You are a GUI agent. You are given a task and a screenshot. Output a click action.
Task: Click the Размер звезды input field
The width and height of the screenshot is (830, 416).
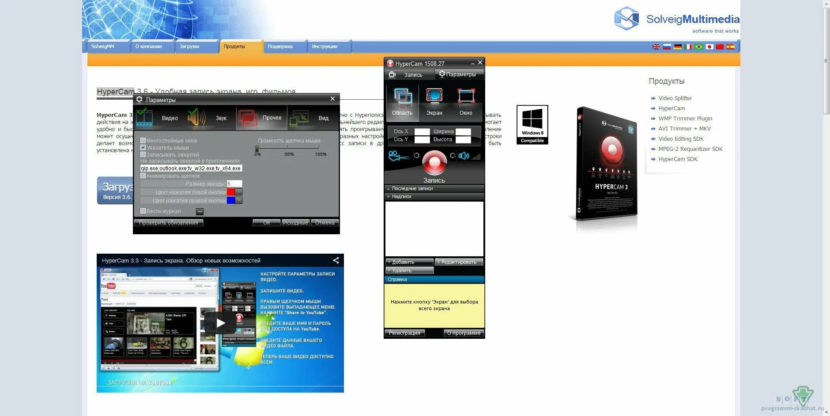[x=234, y=184]
